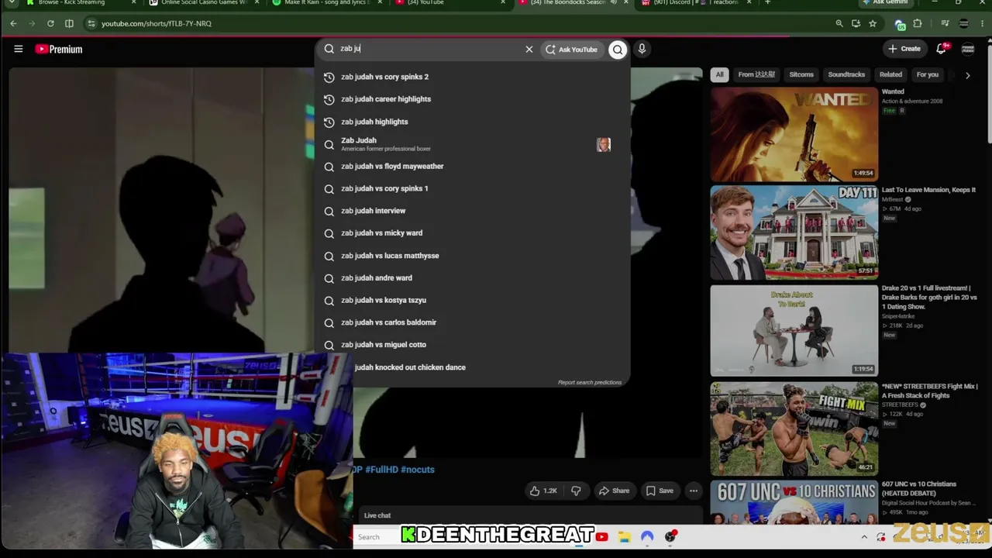Viewport: 992px width, 558px height.
Task: Open YouTube from the Windows taskbar
Action: pos(601,536)
